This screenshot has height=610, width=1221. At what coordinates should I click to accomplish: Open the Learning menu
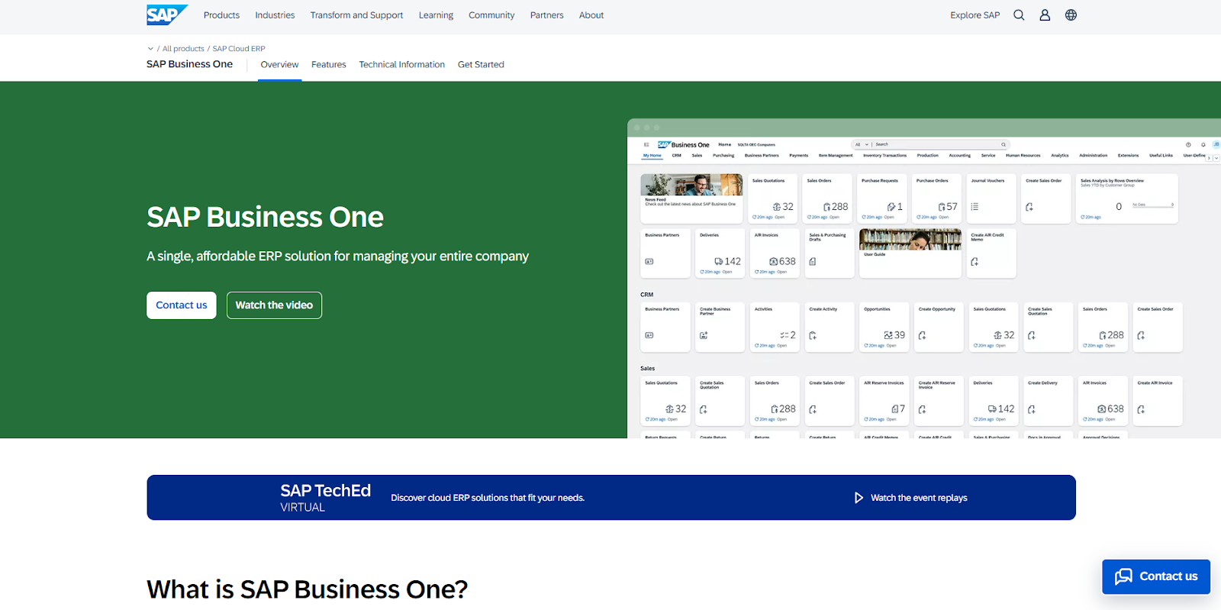436,15
